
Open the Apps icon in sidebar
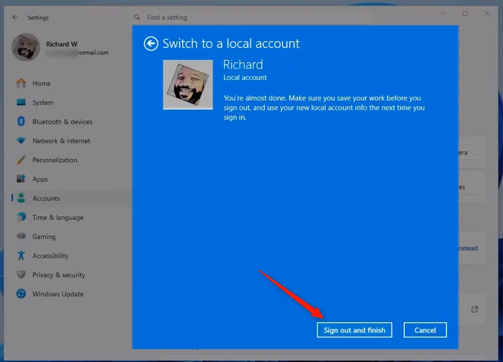pos(21,179)
